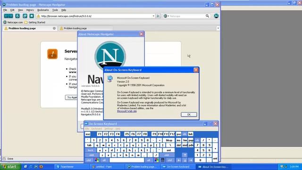Open the File menu in Netscape Navigator
Image resolution: width=302 pixels, height=170 pixels.
[x=5, y=10]
